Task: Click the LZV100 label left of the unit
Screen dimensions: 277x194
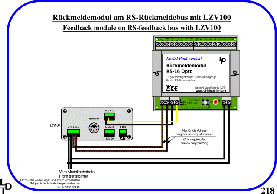Action: coord(55,125)
